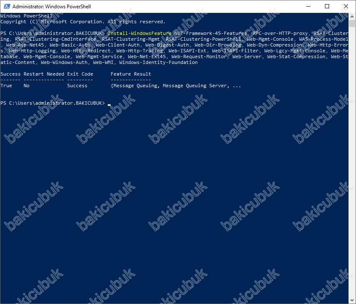The image size is (356, 304).
Task: Click the PowerShell icon in title bar
Action: pos(7,6)
